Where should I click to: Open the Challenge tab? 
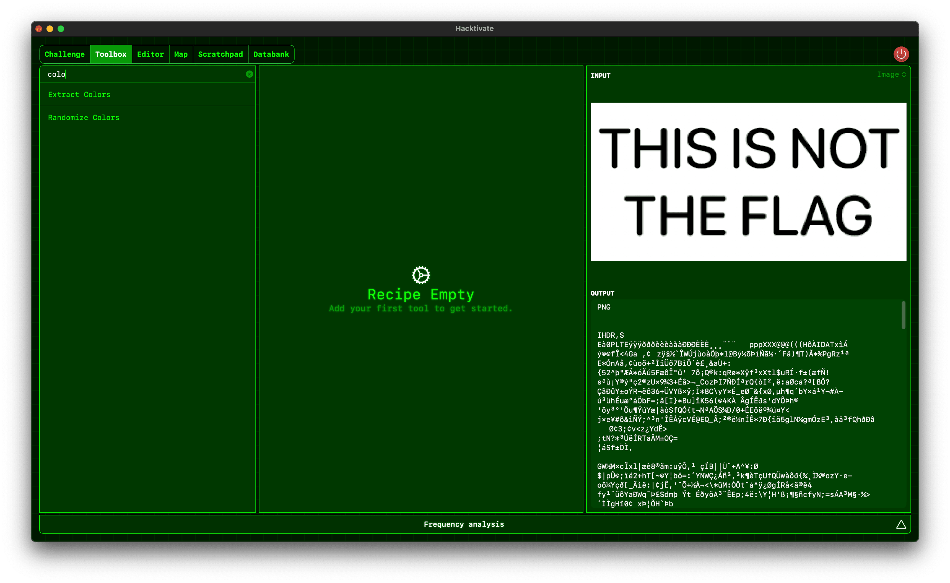[x=64, y=54]
